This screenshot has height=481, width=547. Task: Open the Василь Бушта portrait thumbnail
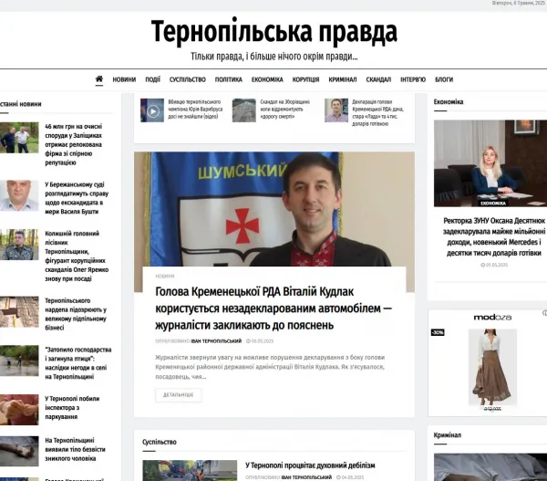19,195
